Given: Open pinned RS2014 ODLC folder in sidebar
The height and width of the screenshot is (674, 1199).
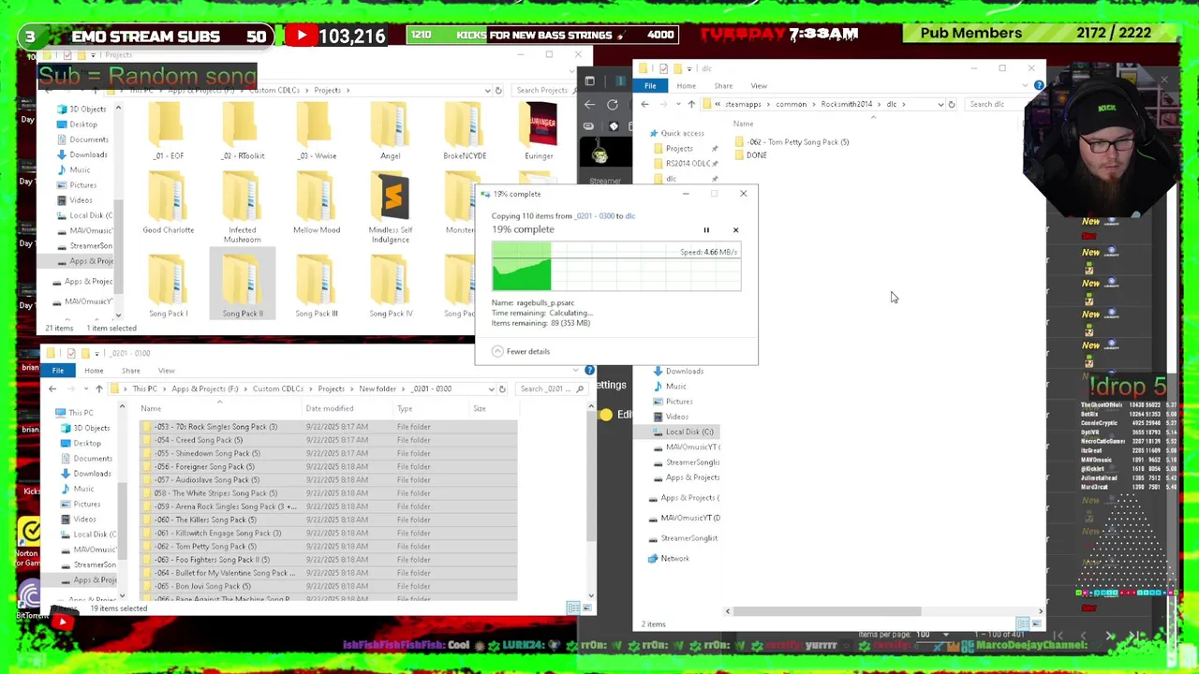Looking at the screenshot, I should click(688, 163).
